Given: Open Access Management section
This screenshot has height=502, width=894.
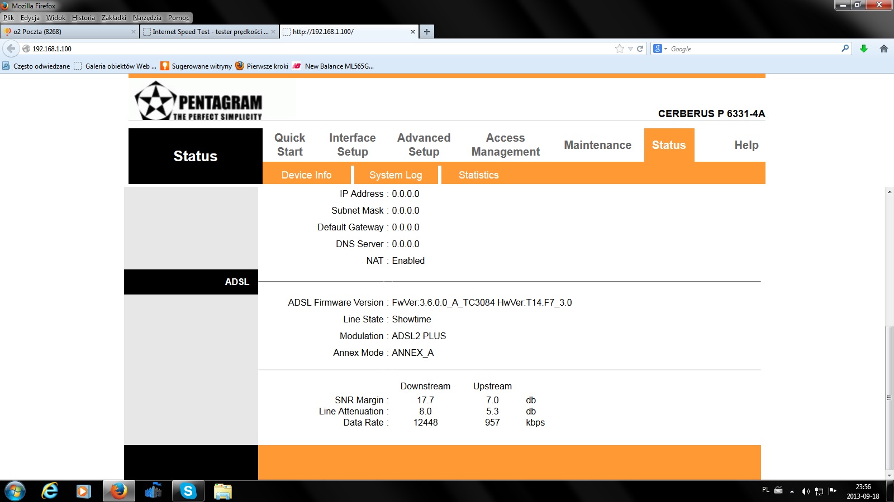Looking at the screenshot, I should point(506,145).
